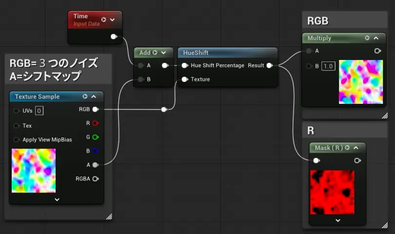This screenshot has width=395, height=234.
Task: Toggle live preview on Texture Sample node
Action: point(85,97)
